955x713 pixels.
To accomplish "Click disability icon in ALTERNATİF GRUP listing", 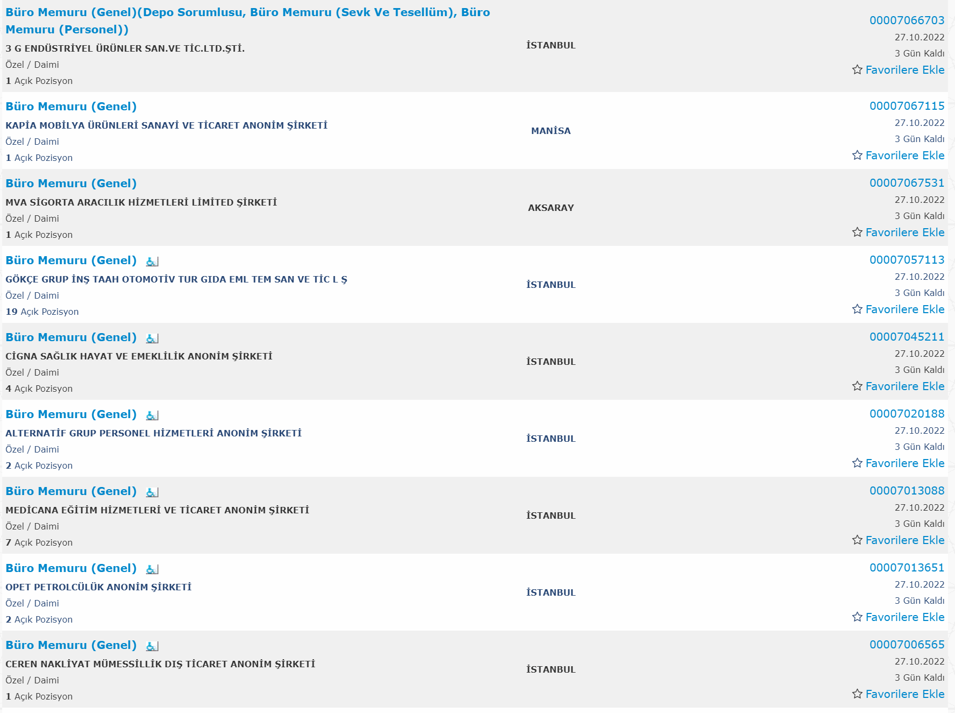I will pos(152,415).
